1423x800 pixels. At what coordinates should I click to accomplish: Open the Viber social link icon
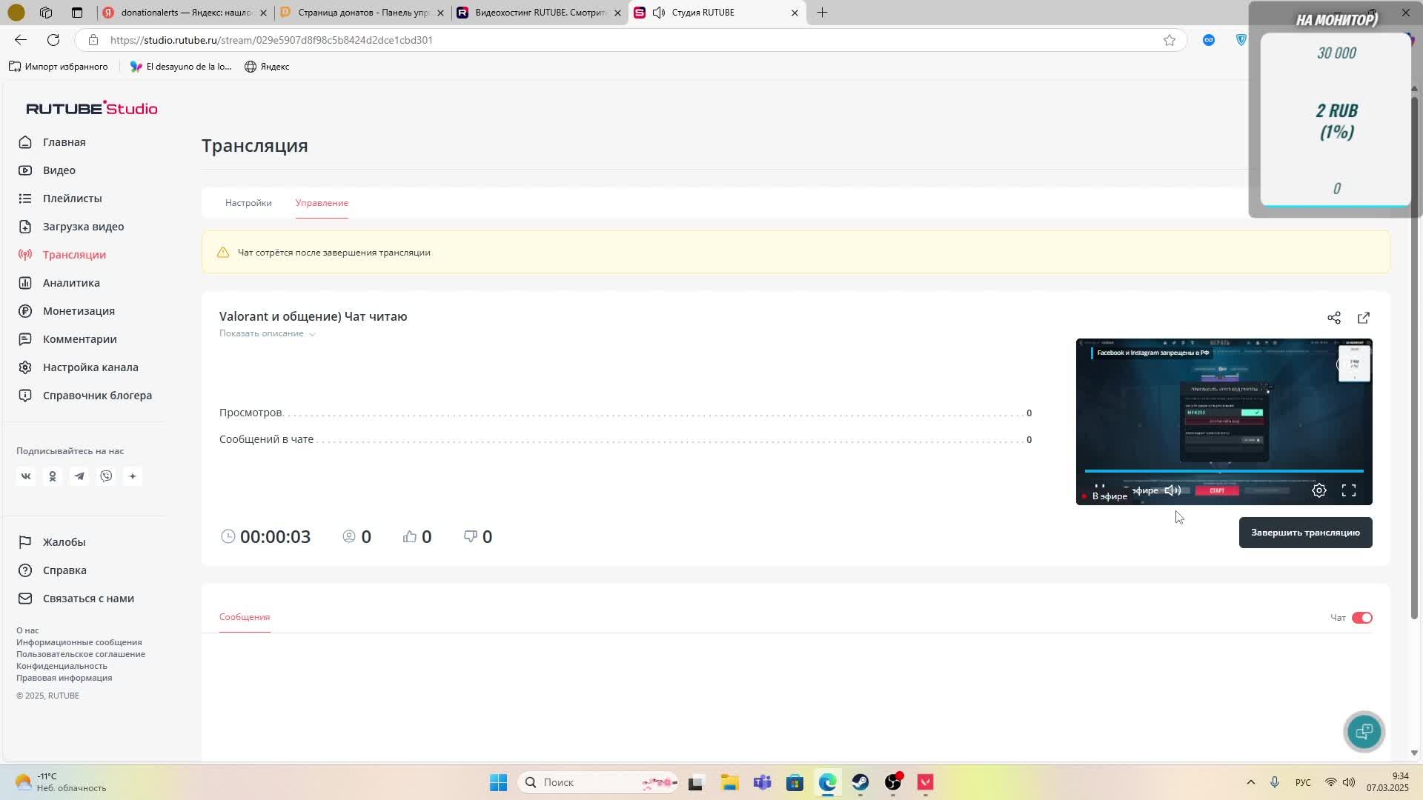pos(106,476)
